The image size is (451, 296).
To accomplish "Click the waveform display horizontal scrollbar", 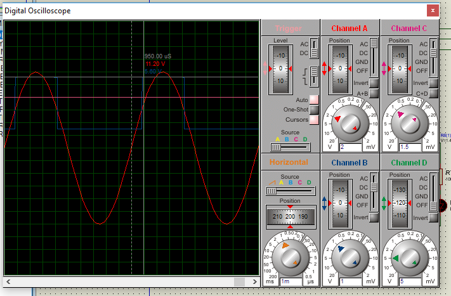I will pos(126,281).
